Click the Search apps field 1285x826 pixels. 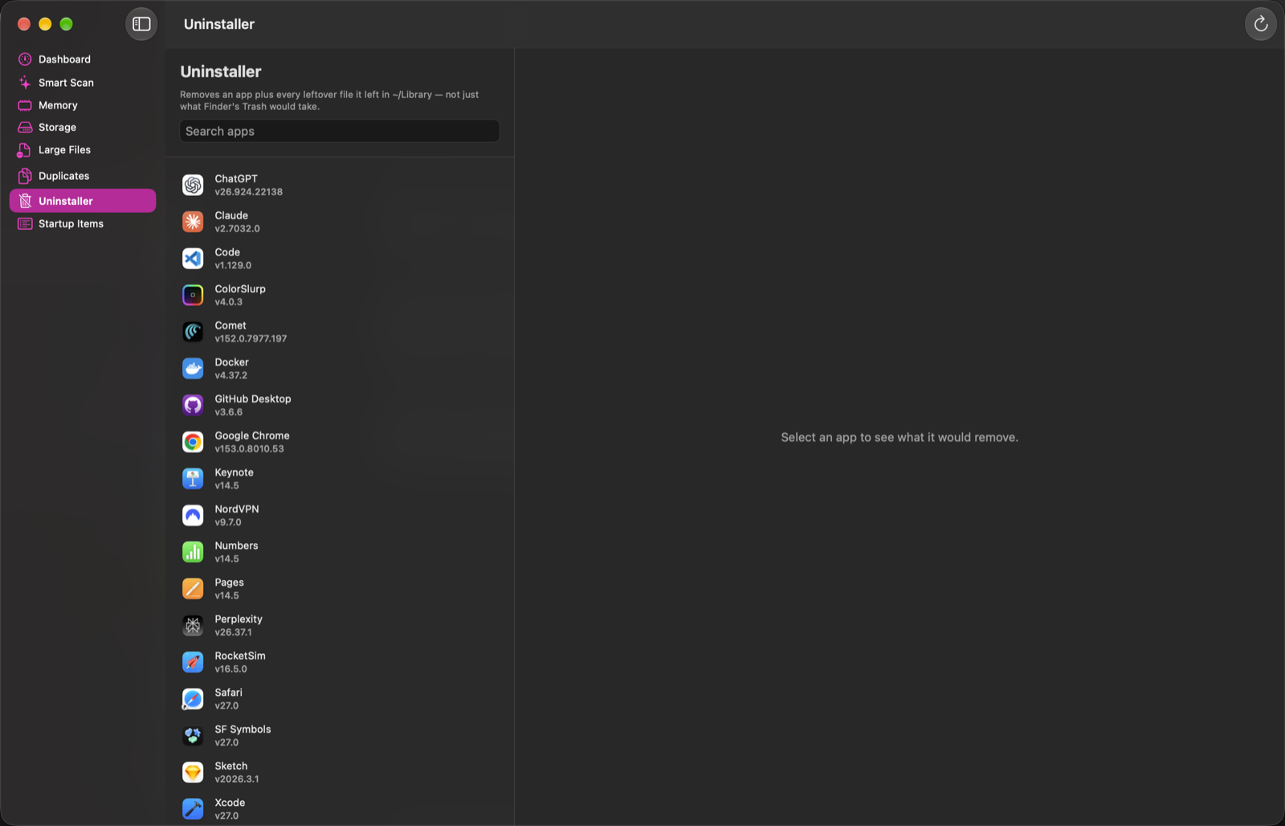(340, 131)
